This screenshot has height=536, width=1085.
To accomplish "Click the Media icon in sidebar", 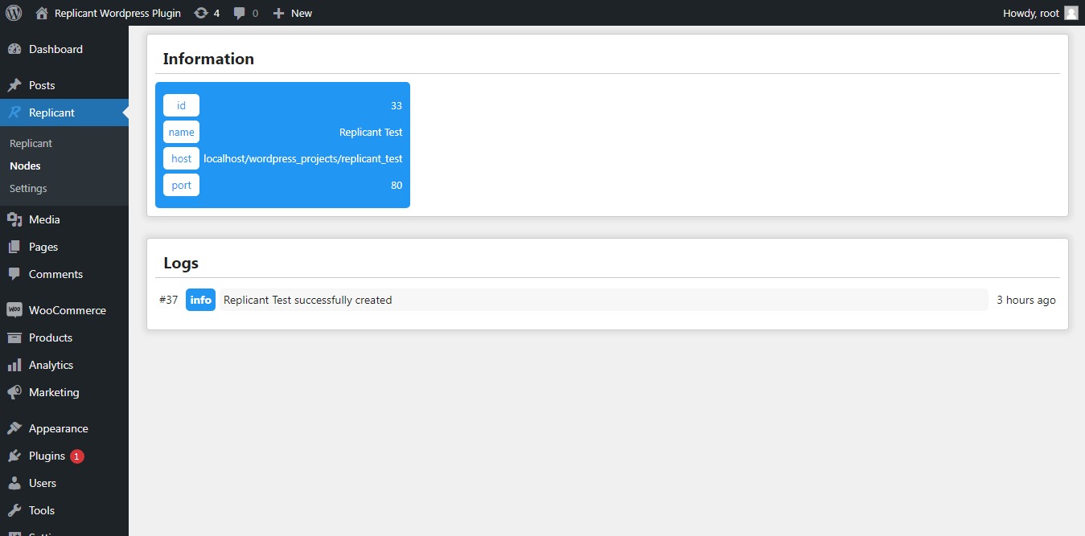I will [14, 219].
